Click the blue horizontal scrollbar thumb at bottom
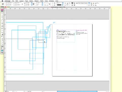Screen dimensions: 122x92 click(x=77, y=91)
